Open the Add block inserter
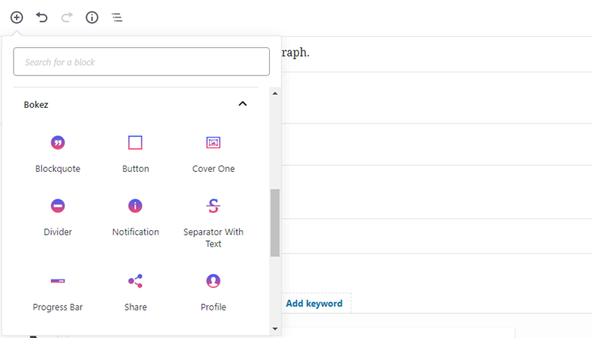Viewport: 592px width, 338px height. 17,17
